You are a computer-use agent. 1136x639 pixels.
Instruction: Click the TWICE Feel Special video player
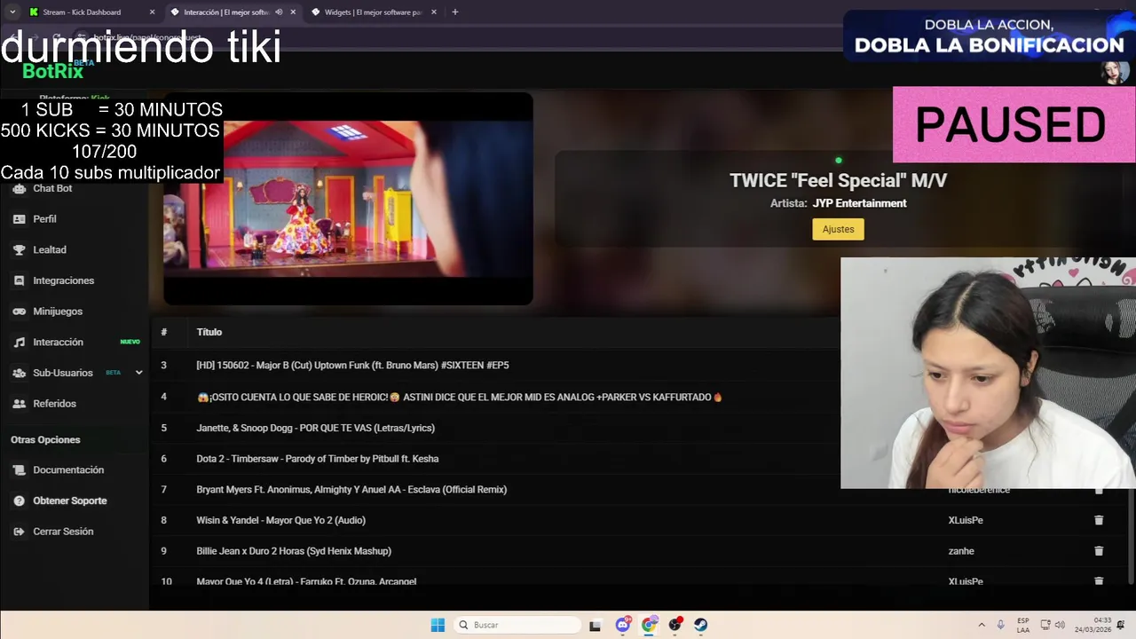pyautogui.click(x=348, y=199)
